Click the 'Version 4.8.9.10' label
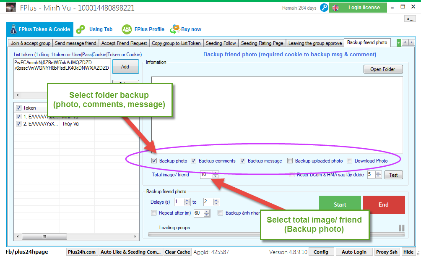 point(288,252)
